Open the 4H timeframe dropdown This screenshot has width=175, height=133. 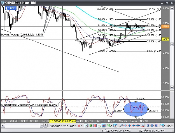pos(66,125)
